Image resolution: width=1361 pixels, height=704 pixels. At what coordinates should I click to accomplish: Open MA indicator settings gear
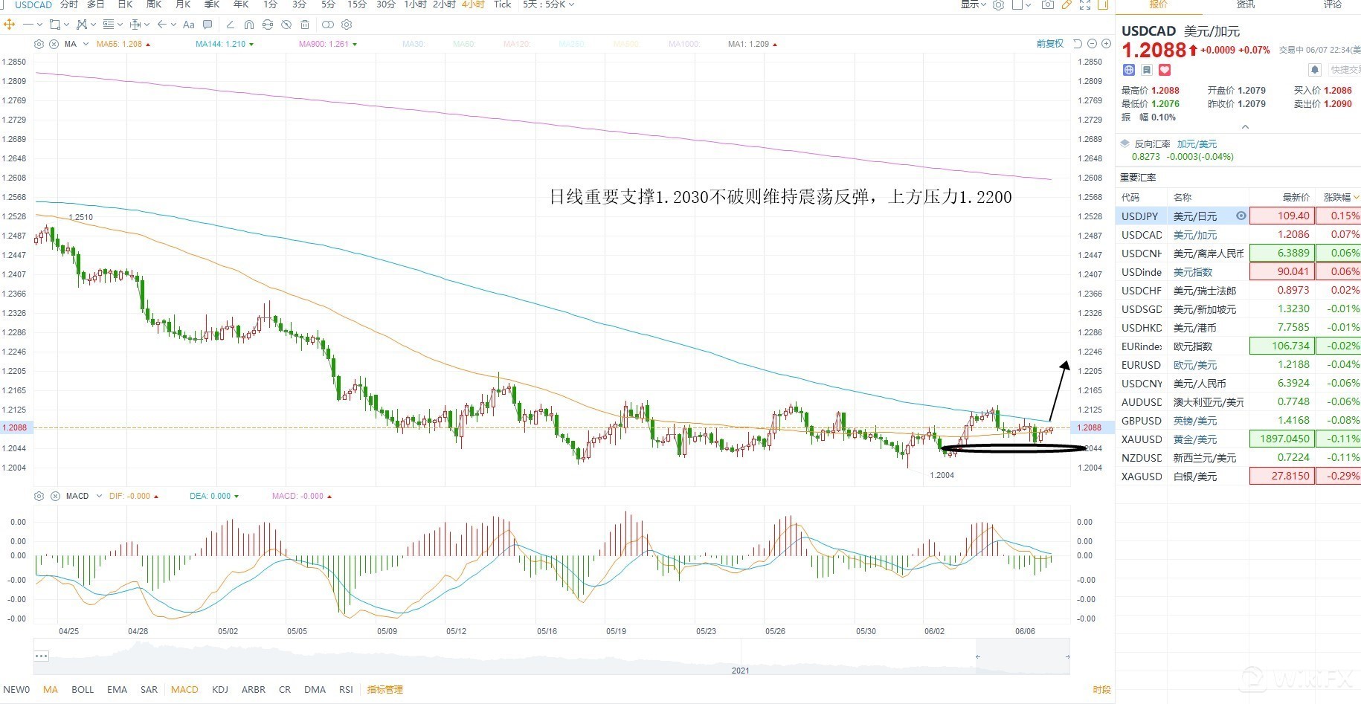(x=39, y=44)
